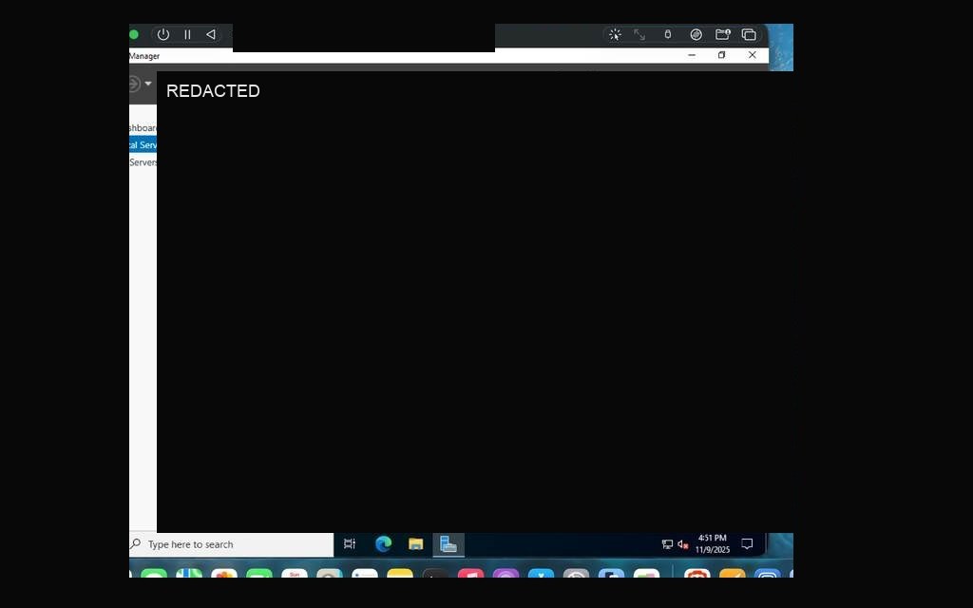Click the VM power button icon
973x608 pixels.
[163, 35]
